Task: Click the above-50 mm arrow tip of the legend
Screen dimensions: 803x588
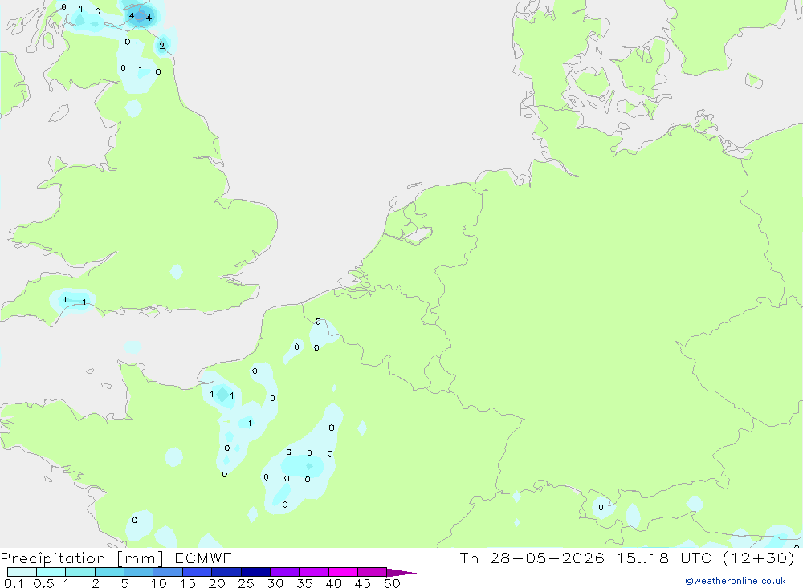Action: coord(401,572)
